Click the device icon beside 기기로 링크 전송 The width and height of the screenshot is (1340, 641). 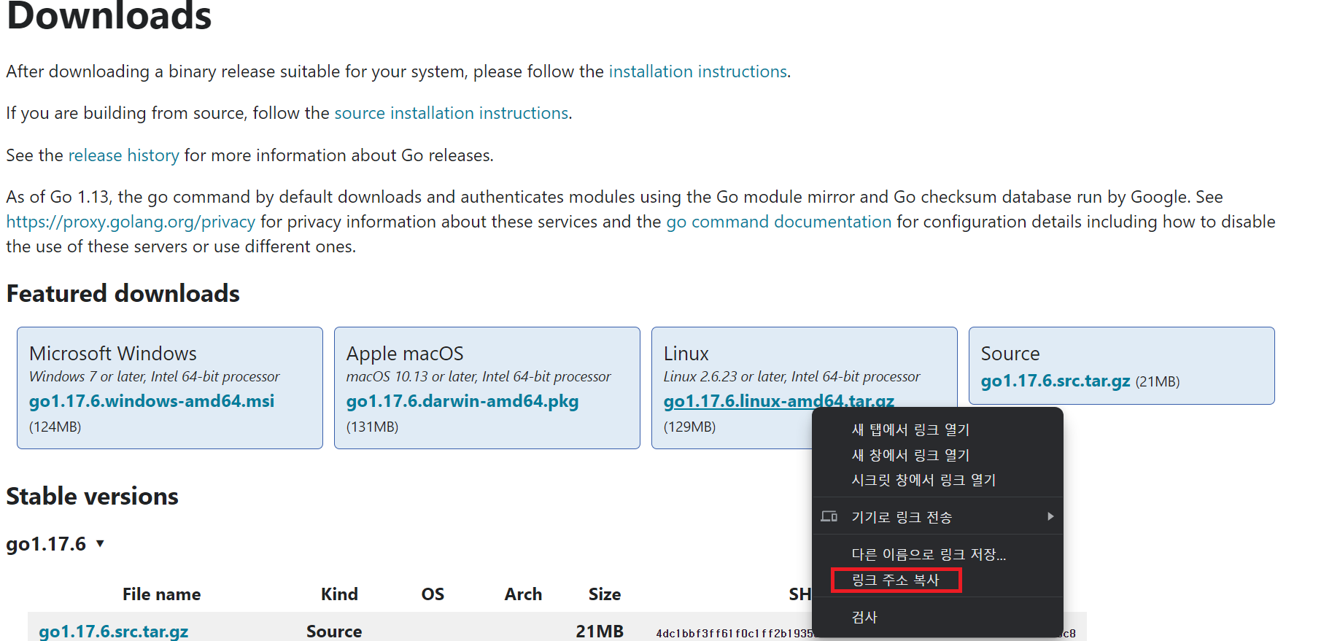pos(829,517)
